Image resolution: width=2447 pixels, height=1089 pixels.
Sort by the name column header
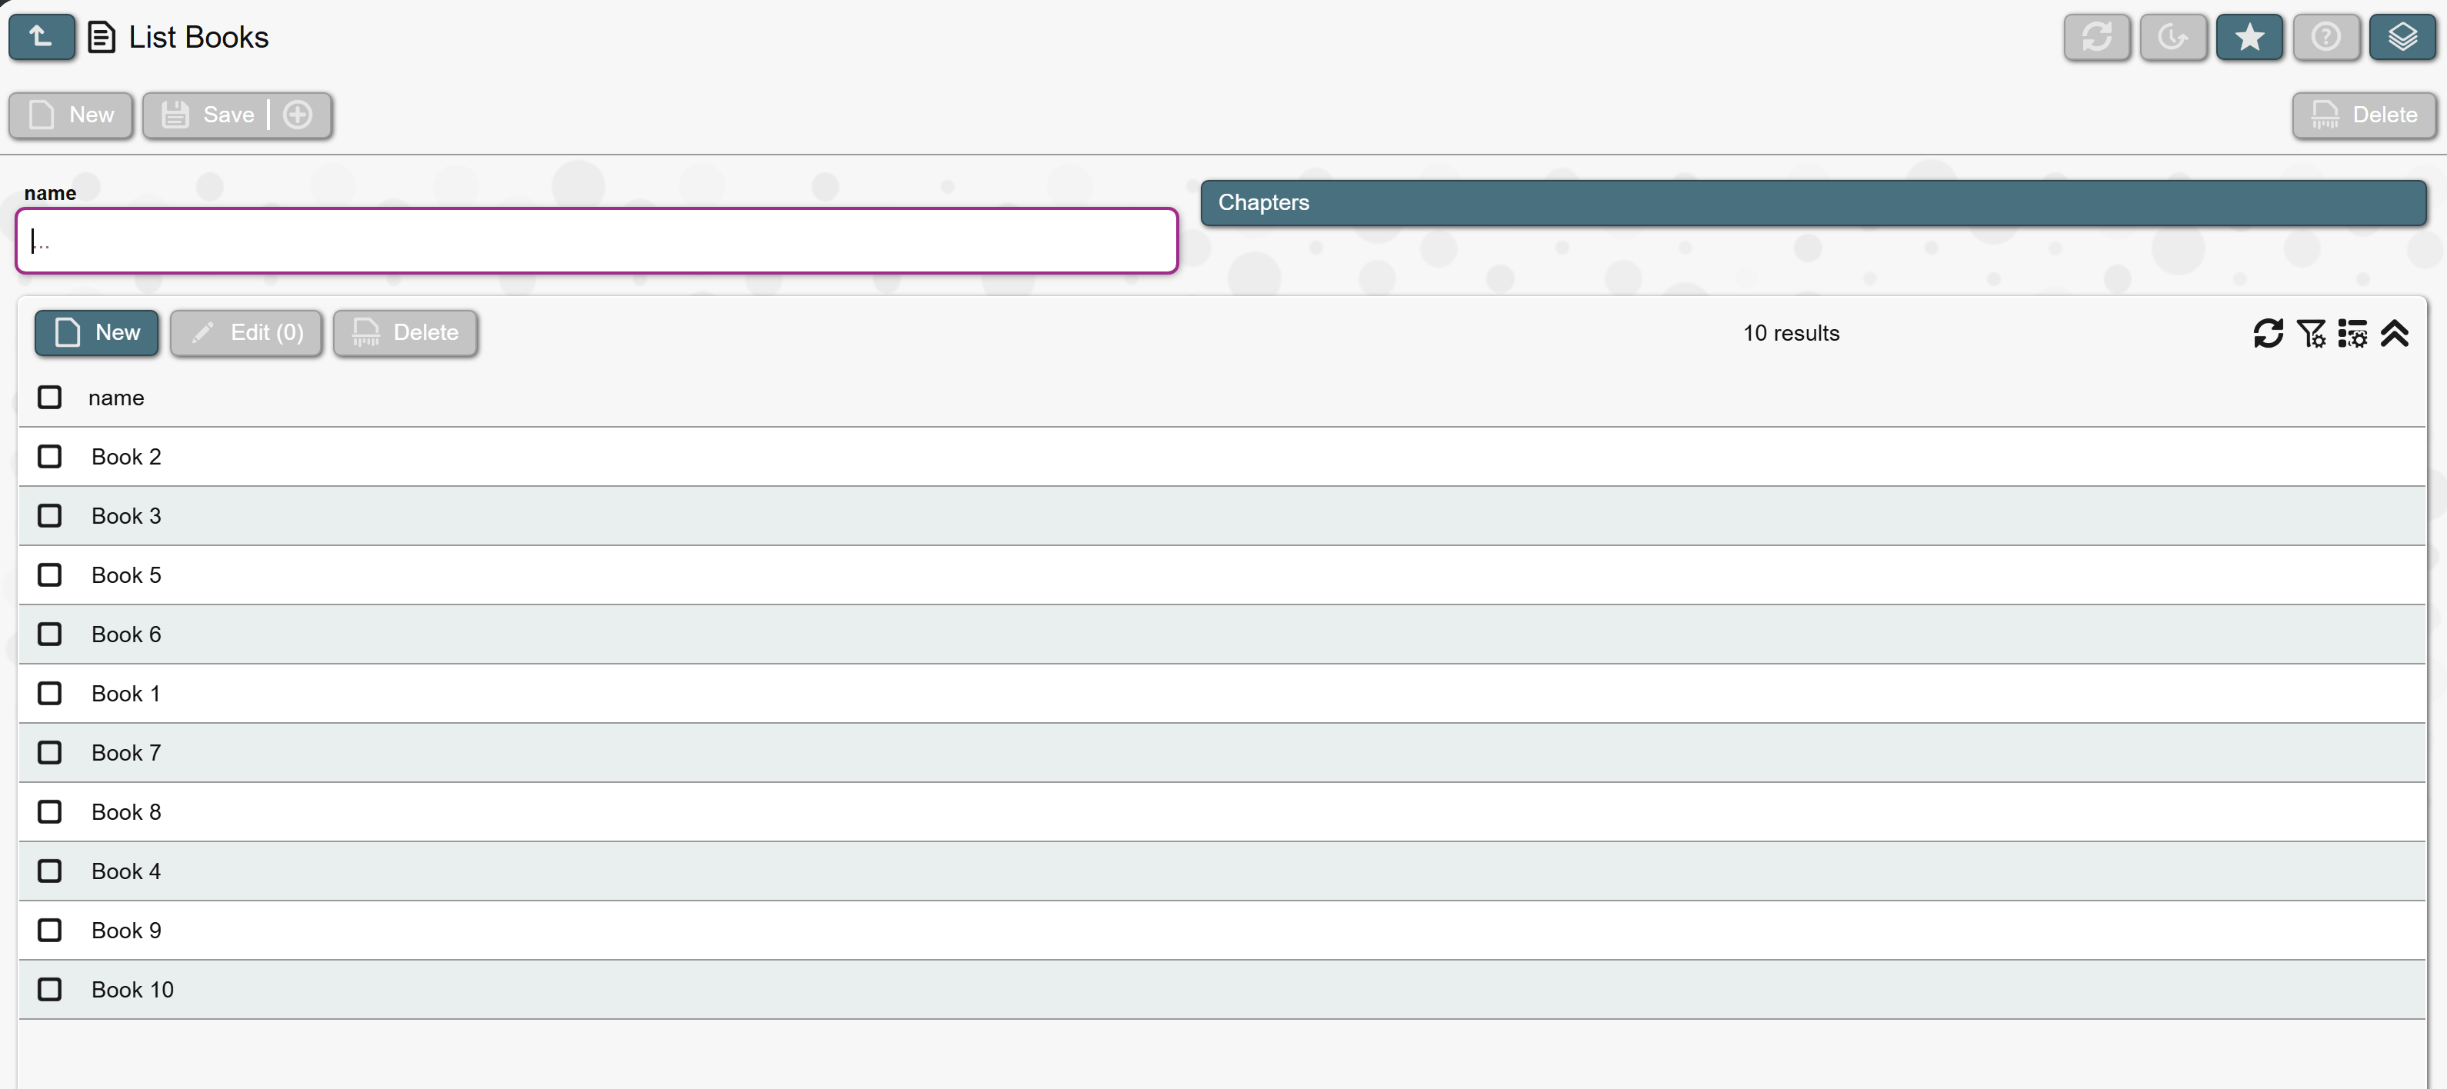pos(116,398)
